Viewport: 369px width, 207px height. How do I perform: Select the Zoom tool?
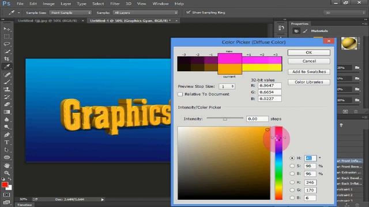pos(6,173)
